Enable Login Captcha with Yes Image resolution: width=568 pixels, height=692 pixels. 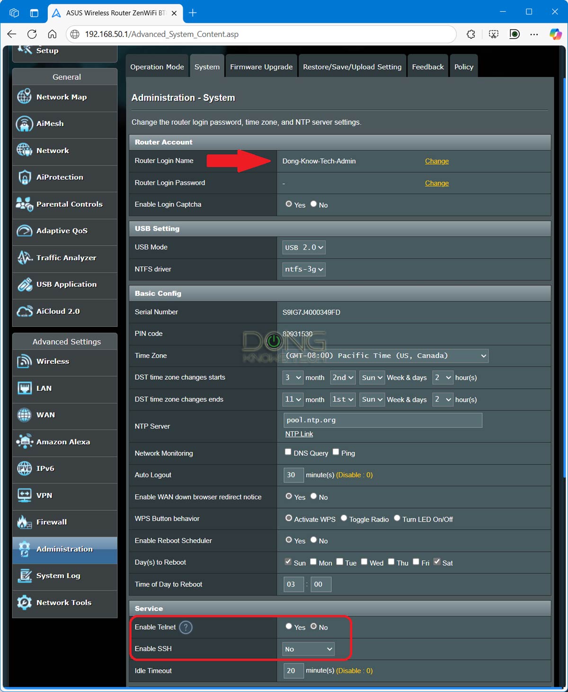coord(289,204)
